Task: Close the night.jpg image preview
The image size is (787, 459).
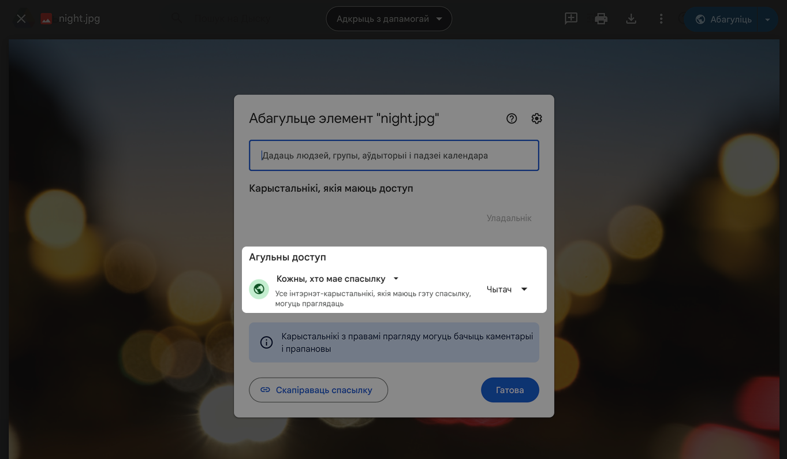Action: [21, 19]
